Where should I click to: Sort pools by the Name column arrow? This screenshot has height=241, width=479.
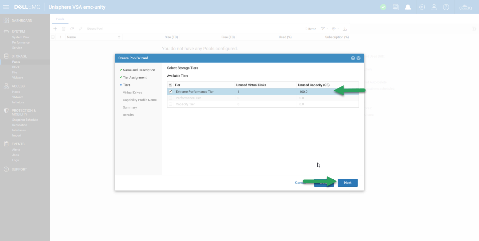(x=119, y=37)
